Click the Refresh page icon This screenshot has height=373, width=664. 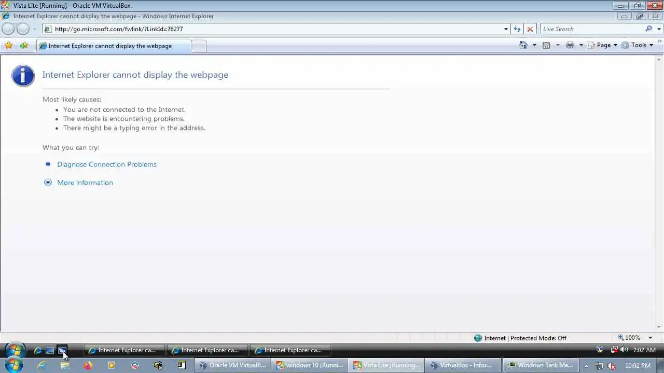[x=517, y=29]
